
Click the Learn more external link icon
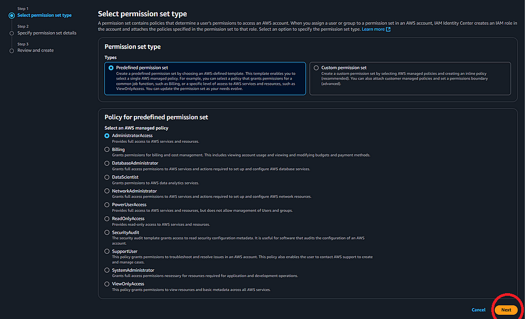tap(388, 30)
